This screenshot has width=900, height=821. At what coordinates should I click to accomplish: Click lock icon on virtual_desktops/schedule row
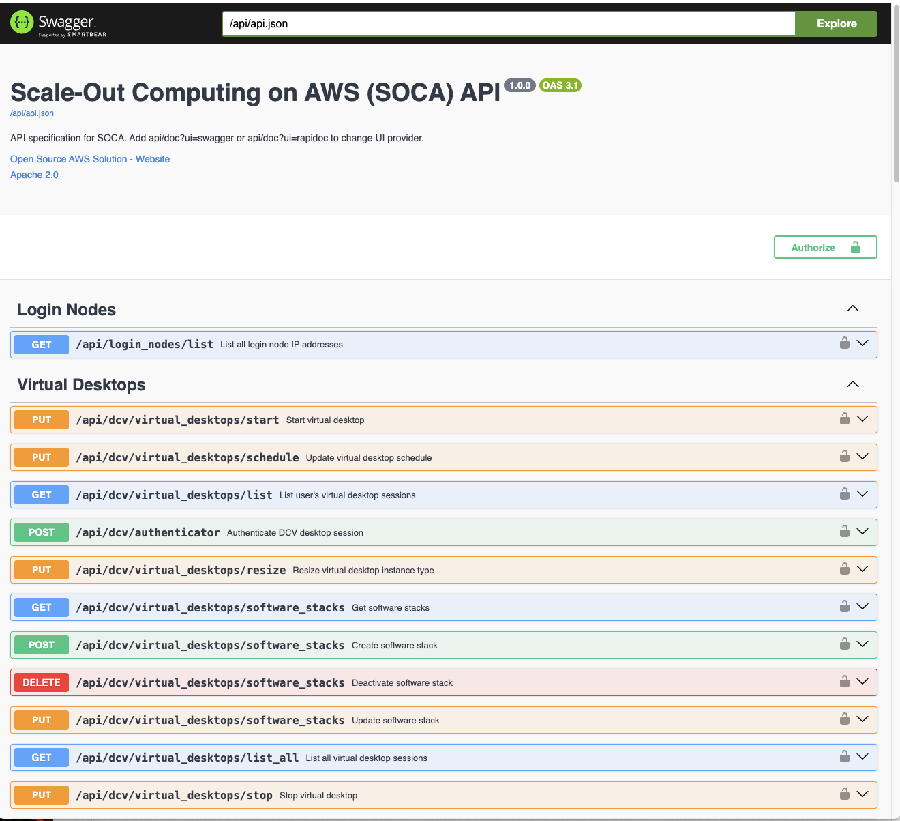[x=844, y=457]
